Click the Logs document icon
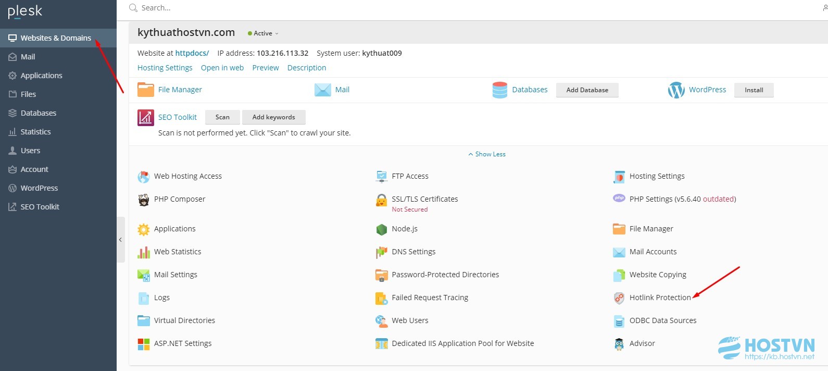The image size is (828, 371). pos(143,298)
